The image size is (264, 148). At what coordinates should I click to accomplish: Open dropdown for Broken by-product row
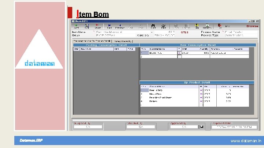[x=201, y=101]
